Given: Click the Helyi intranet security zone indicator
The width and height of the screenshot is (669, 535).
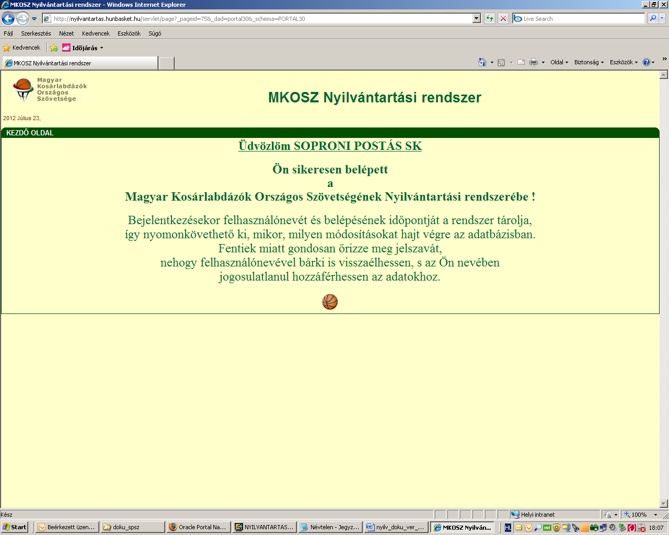Looking at the screenshot, I should [554, 515].
